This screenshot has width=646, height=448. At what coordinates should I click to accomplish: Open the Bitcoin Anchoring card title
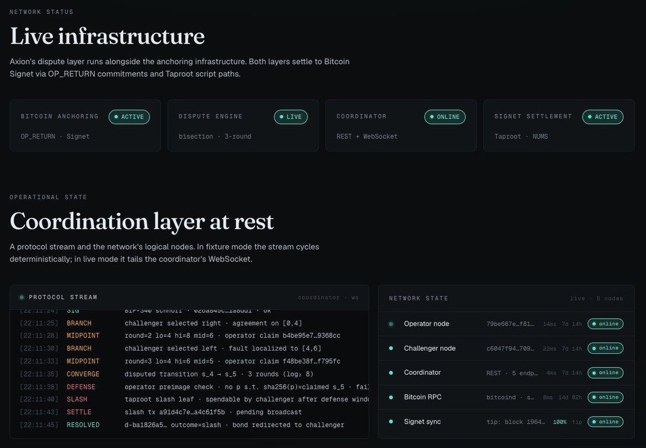coord(60,116)
